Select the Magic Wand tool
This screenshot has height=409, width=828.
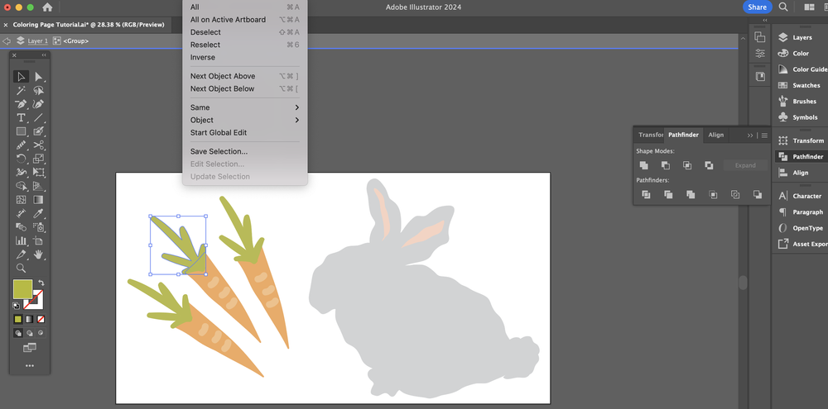click(22, 91)
